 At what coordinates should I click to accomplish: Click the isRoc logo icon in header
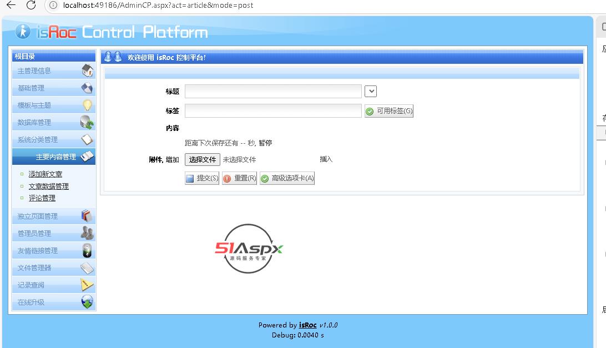point(23,31)
